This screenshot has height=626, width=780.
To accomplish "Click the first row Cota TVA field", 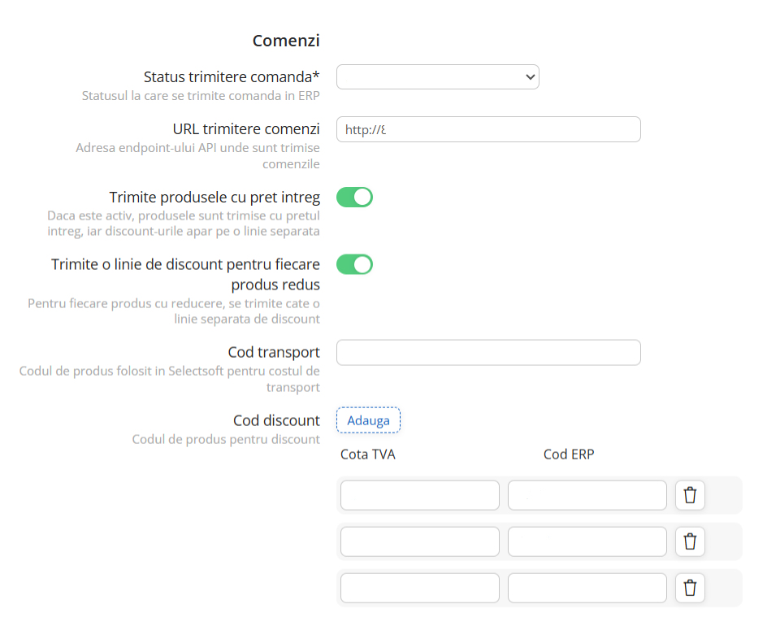I will pos(419,495).
